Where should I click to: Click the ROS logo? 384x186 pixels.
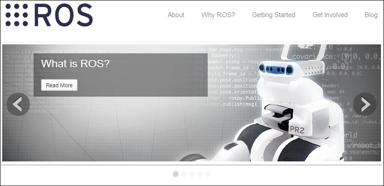pyautogui.click(x=49, y=15)
